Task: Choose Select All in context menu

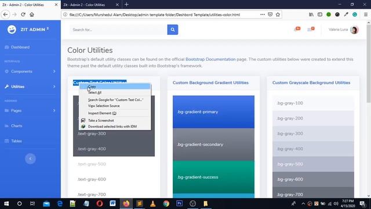Action: click(115, 92)
